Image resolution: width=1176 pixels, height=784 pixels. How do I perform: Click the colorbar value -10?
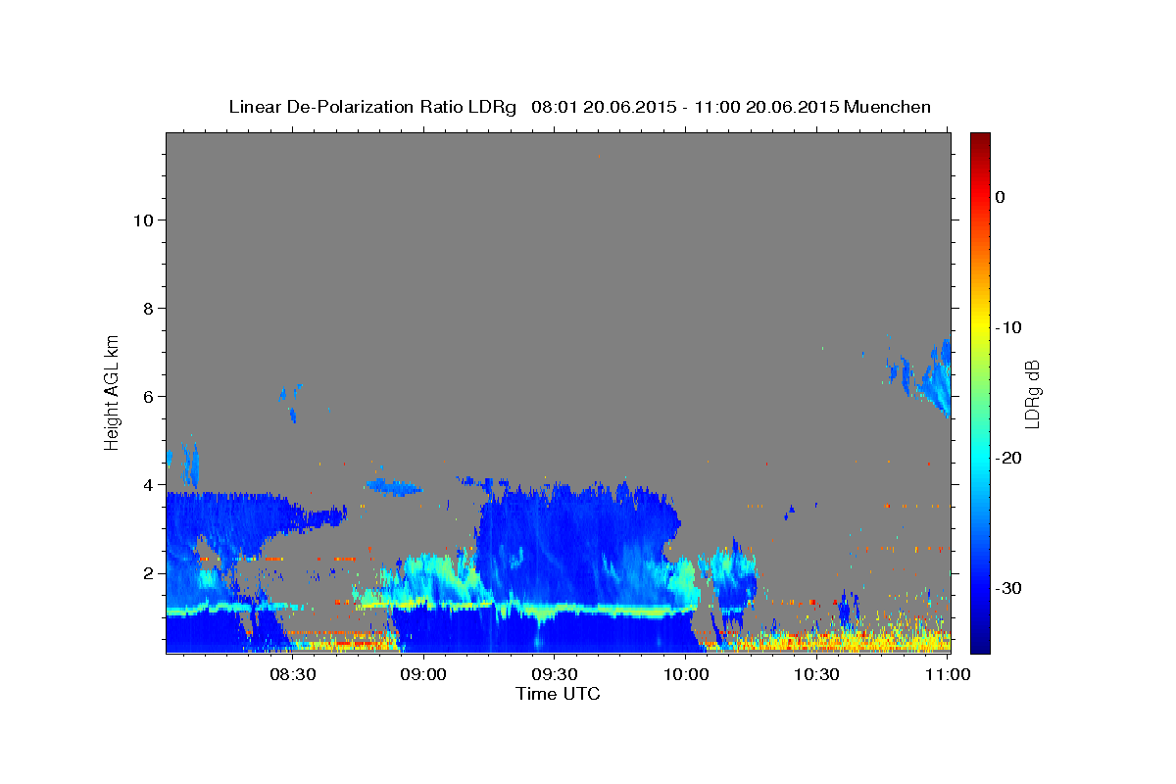click(1007, 327)
